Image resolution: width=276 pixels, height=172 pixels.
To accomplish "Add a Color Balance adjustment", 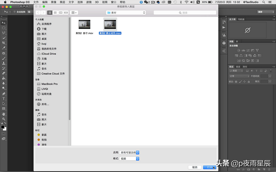I will pos(241,55).
